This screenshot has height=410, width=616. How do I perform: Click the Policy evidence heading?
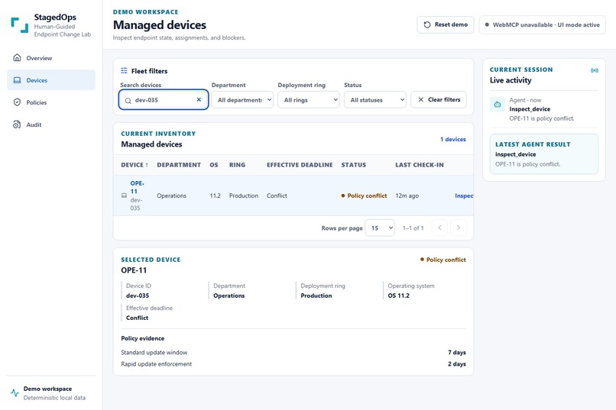pyautogui.click(x=143, y=338)
